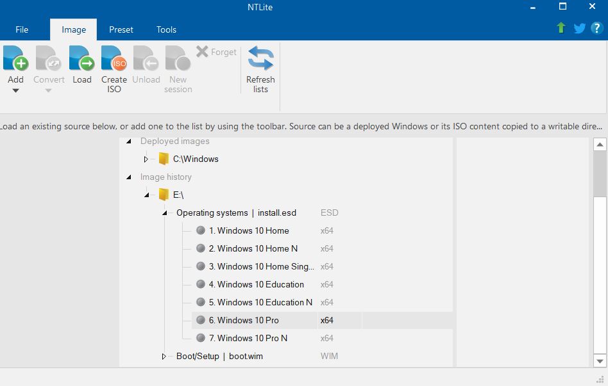The image size is (608, 386).
Task: Expand the Boot/Setup boot.wim node
Action: tap(164, 356)
